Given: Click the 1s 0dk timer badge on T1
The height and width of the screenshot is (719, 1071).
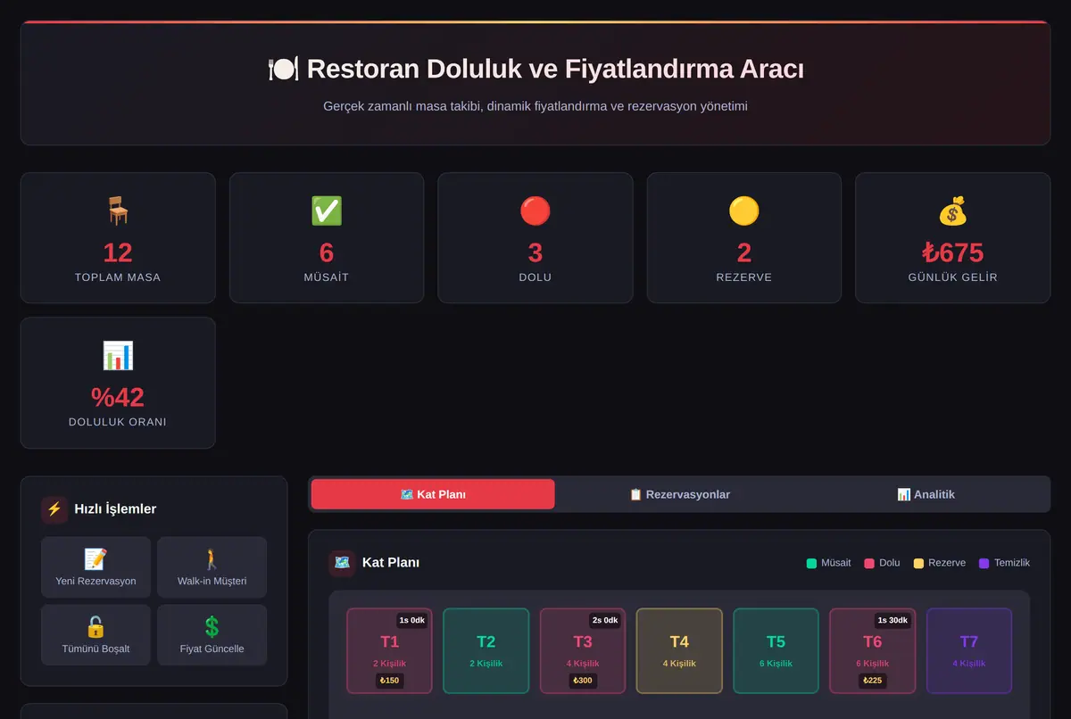Looking at the screenshot, I should pyautogui.click(x=412, y=620).
